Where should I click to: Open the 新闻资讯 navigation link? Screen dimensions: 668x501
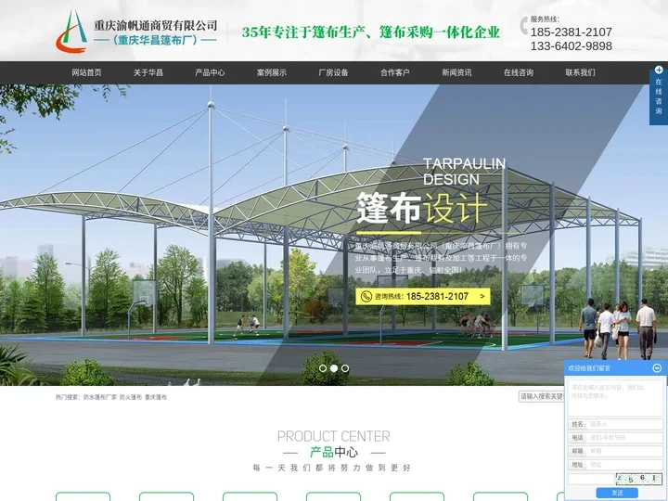point(456,72)
